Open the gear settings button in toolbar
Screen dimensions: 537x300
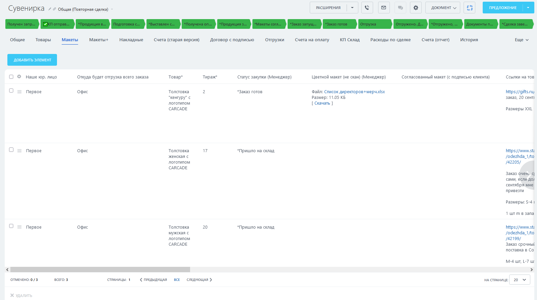coord(416,8)
